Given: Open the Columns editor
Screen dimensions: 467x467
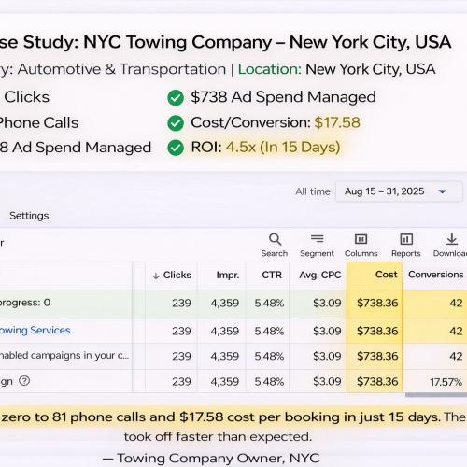Looking at the screenshot, I should click(361, 246).
